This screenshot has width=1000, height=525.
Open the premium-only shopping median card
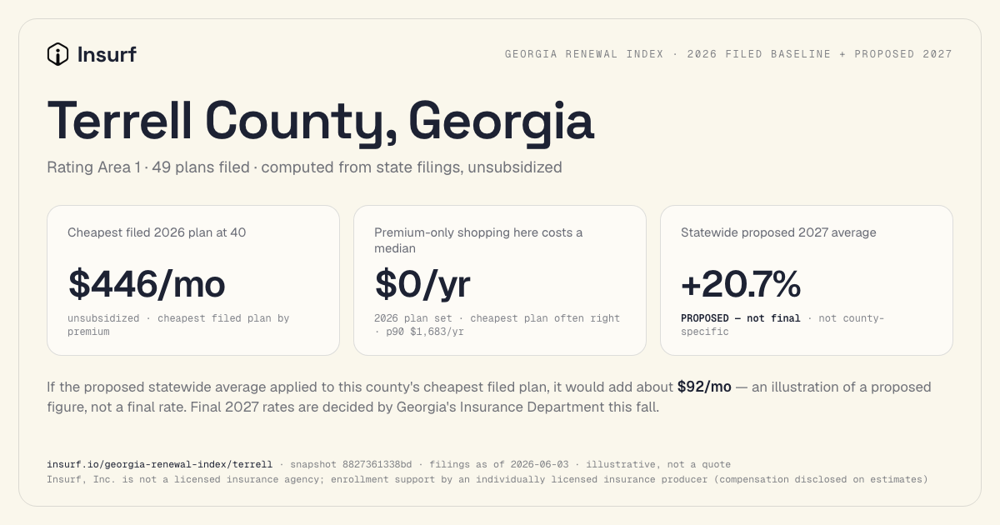(500, 280)
